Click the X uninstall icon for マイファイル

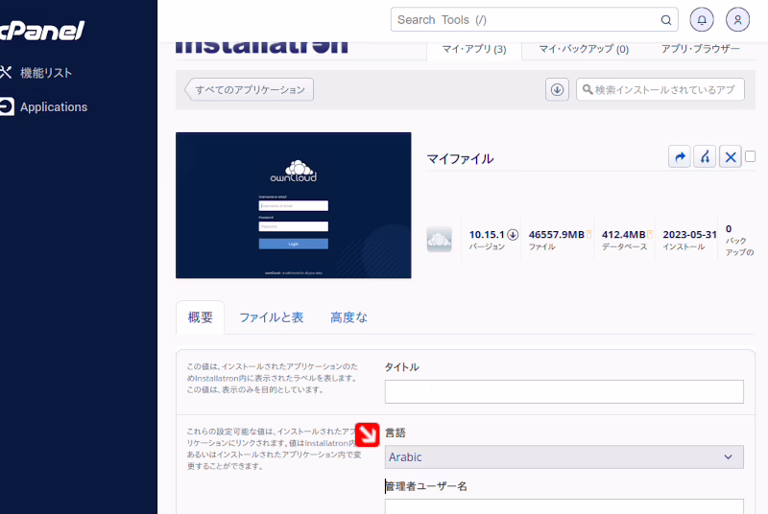(x=731, y=157)
